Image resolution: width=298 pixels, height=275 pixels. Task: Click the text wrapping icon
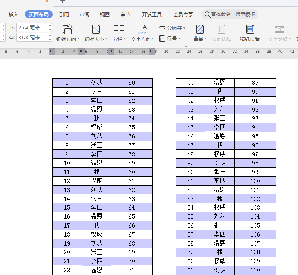(279, 29)
